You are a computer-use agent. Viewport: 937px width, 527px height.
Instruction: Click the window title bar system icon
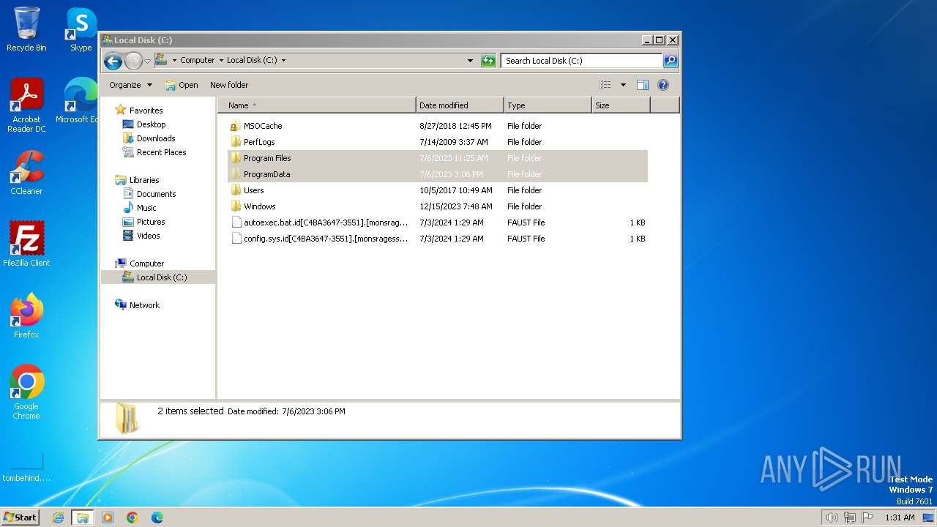tap(107, 40)
